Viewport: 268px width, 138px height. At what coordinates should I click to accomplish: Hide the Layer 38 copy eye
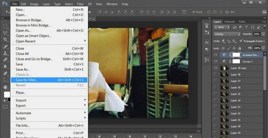tap(216, 68)
